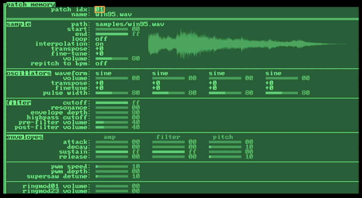The height and width of the screenshot is (198, 362).
Task: Adjust third oscillator volume slider
Action: (x=225, y=78)
